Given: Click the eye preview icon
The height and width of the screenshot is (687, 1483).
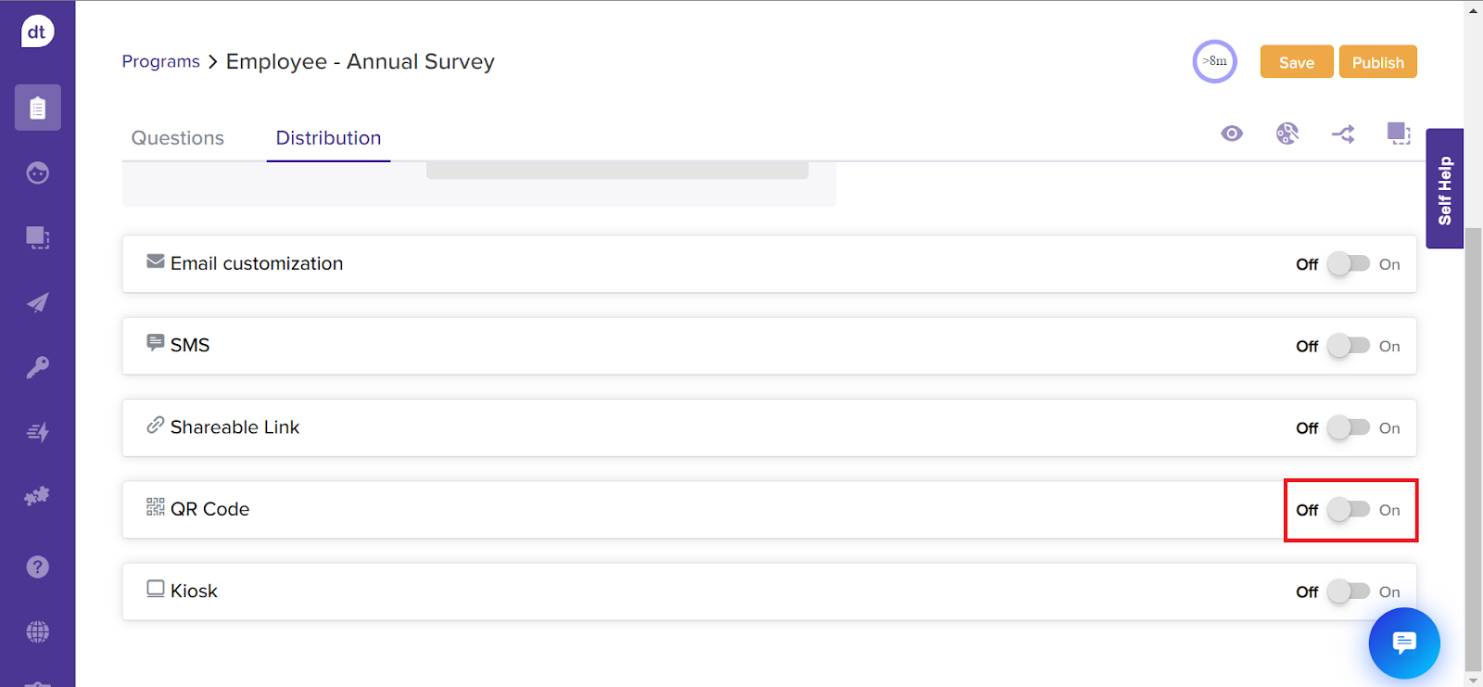Looking at the screenshot, I should [1232, 134].
